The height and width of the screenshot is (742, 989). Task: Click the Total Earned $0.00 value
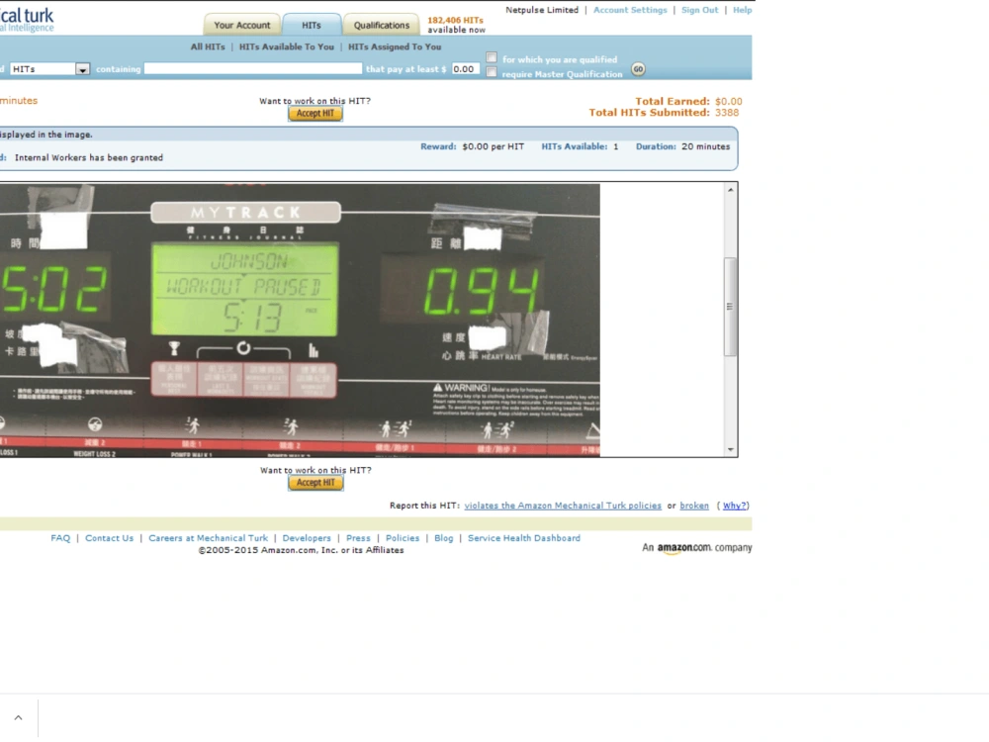[x=729, y=102]
